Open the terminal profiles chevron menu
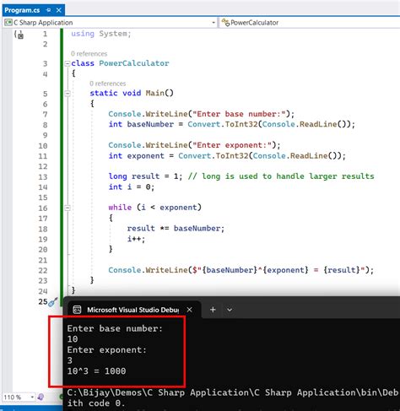Viewport: 400px width, 411px height. coord(230,310)
